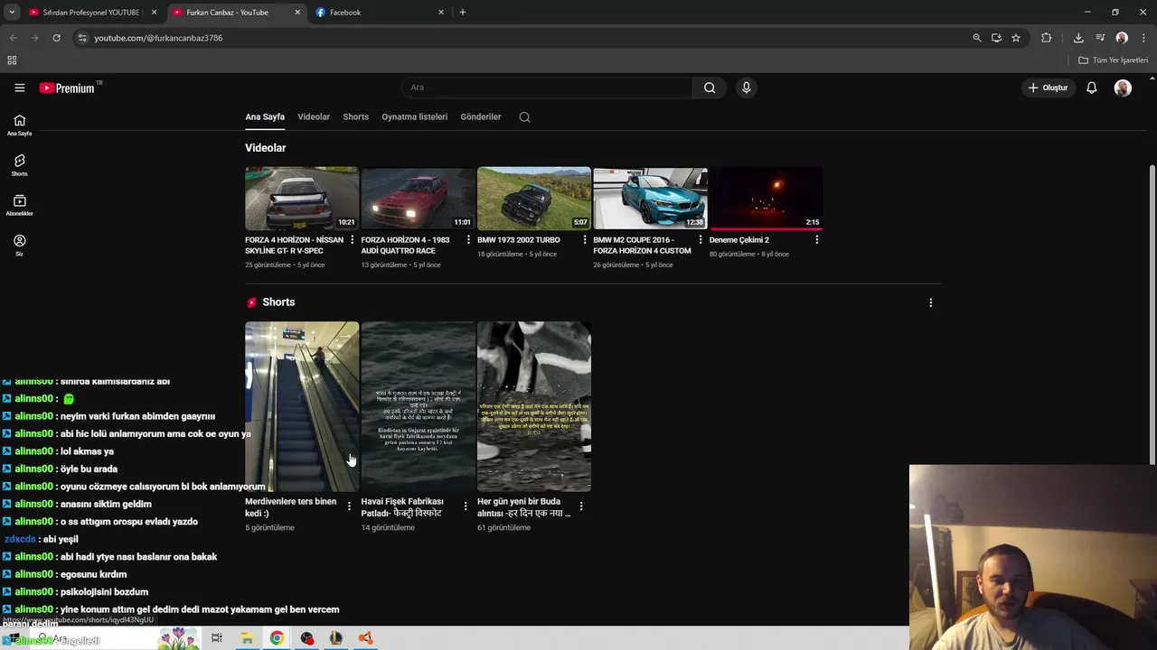Open Shorts in the left sidebar
This screenshot has width=1157, height=650.
pyautogui.click(x=19, y=164)
